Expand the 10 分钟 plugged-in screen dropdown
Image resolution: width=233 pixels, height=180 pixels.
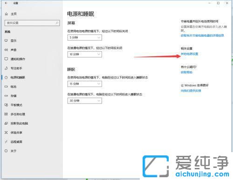[x=85, y=54]
